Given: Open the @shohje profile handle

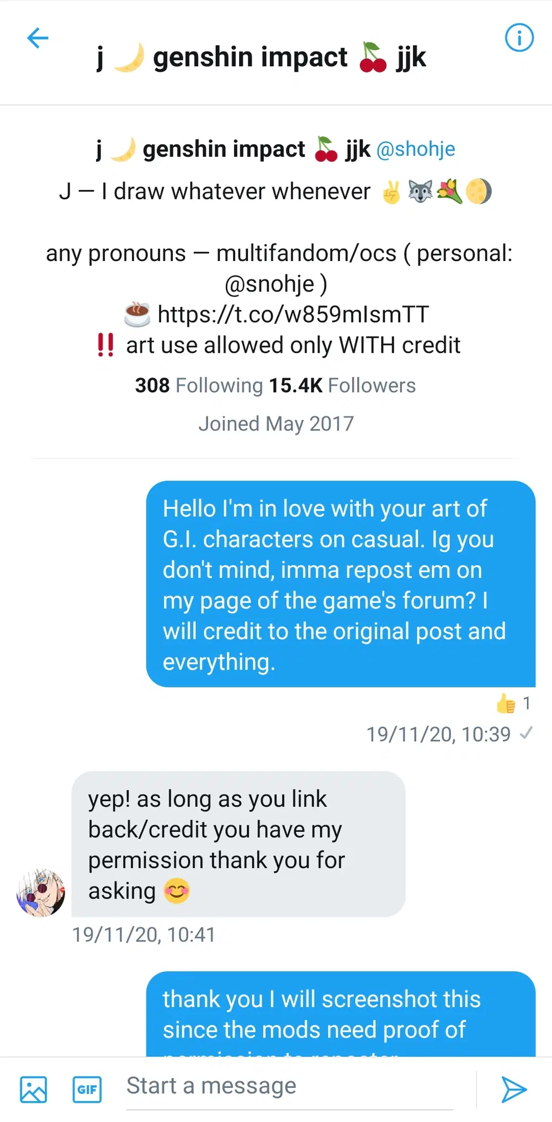Looking at the screenshot, I should [416, 149].
